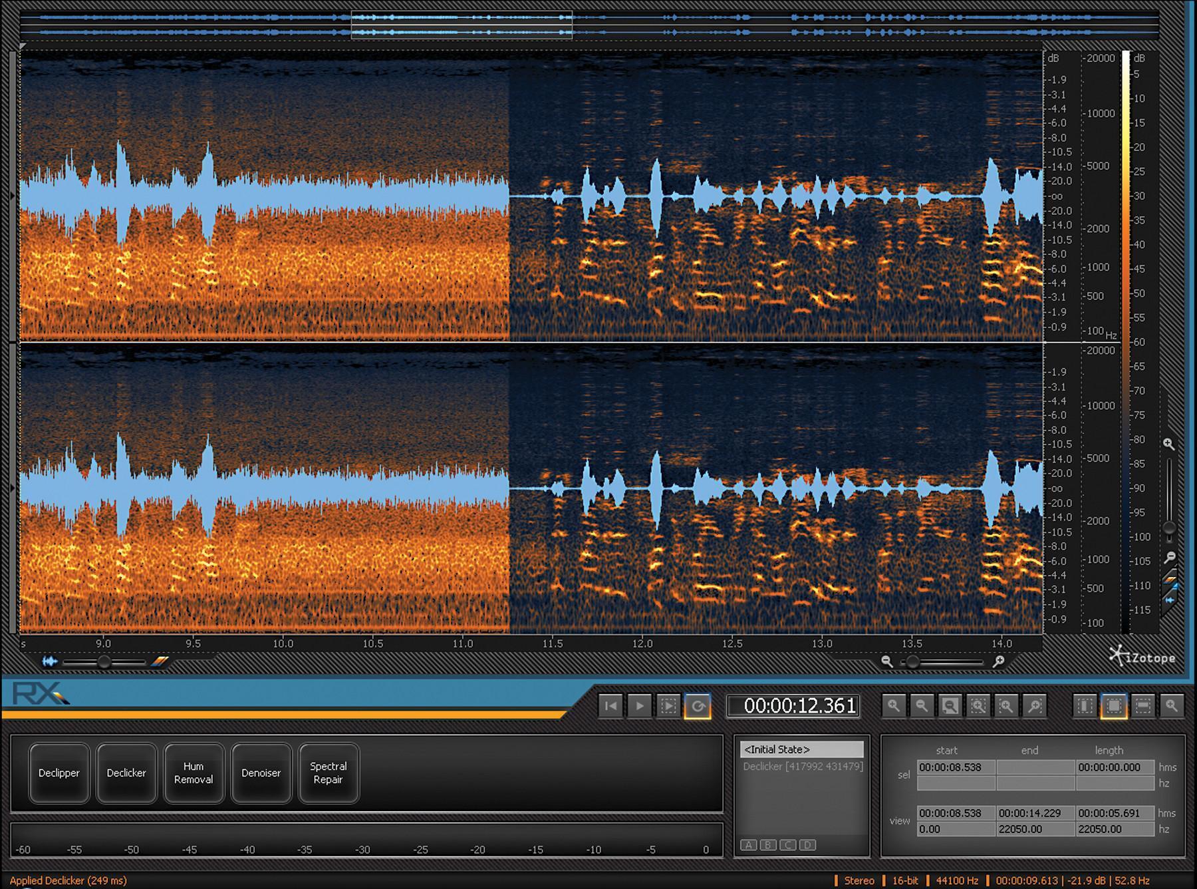Click the selection start hms field

coord(956,767)
